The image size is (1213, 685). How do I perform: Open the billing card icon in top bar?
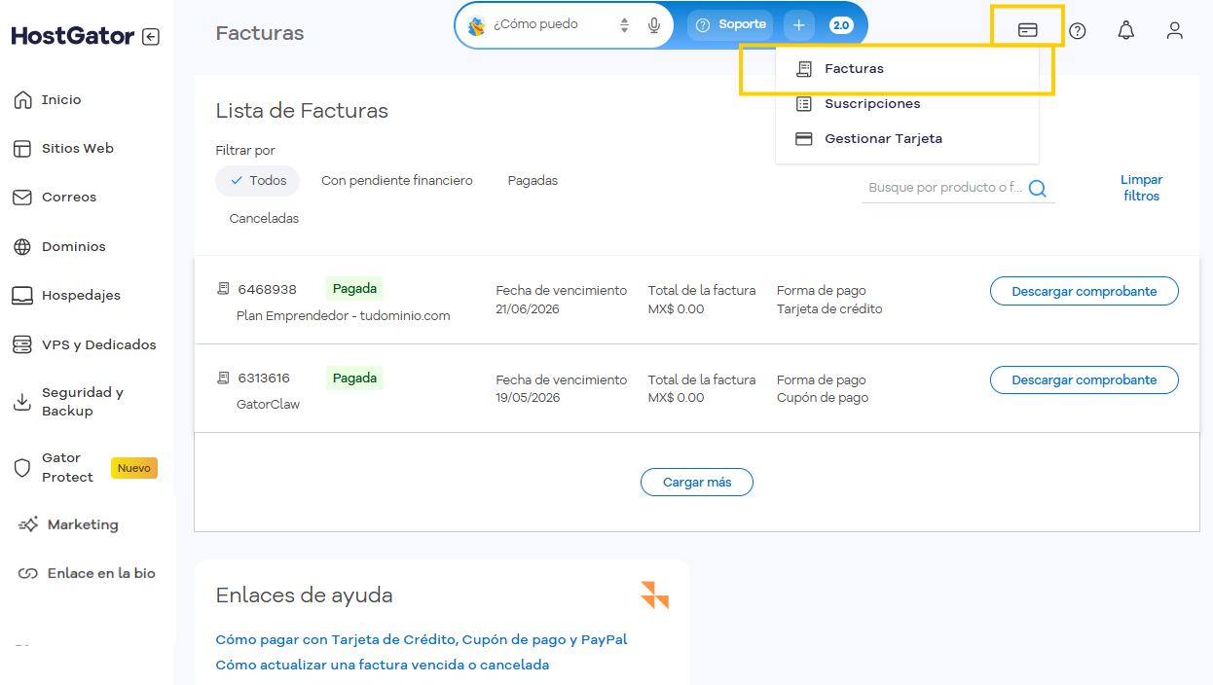[1027, 30]
